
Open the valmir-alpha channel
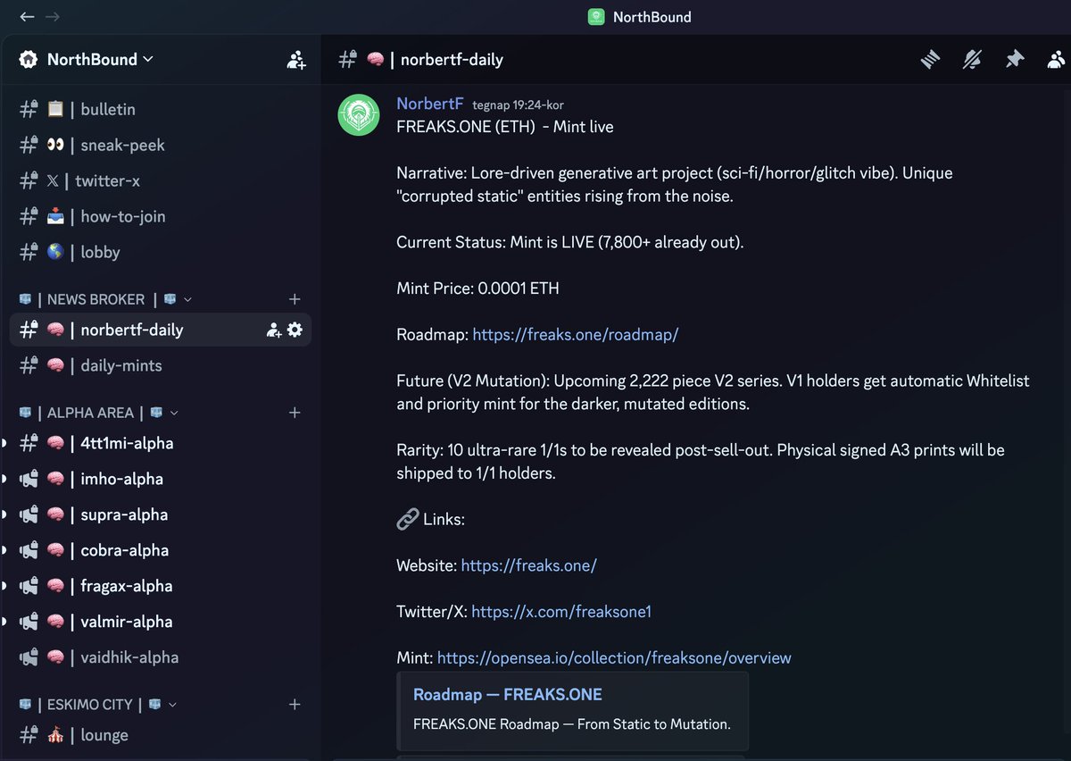[161, 622]
